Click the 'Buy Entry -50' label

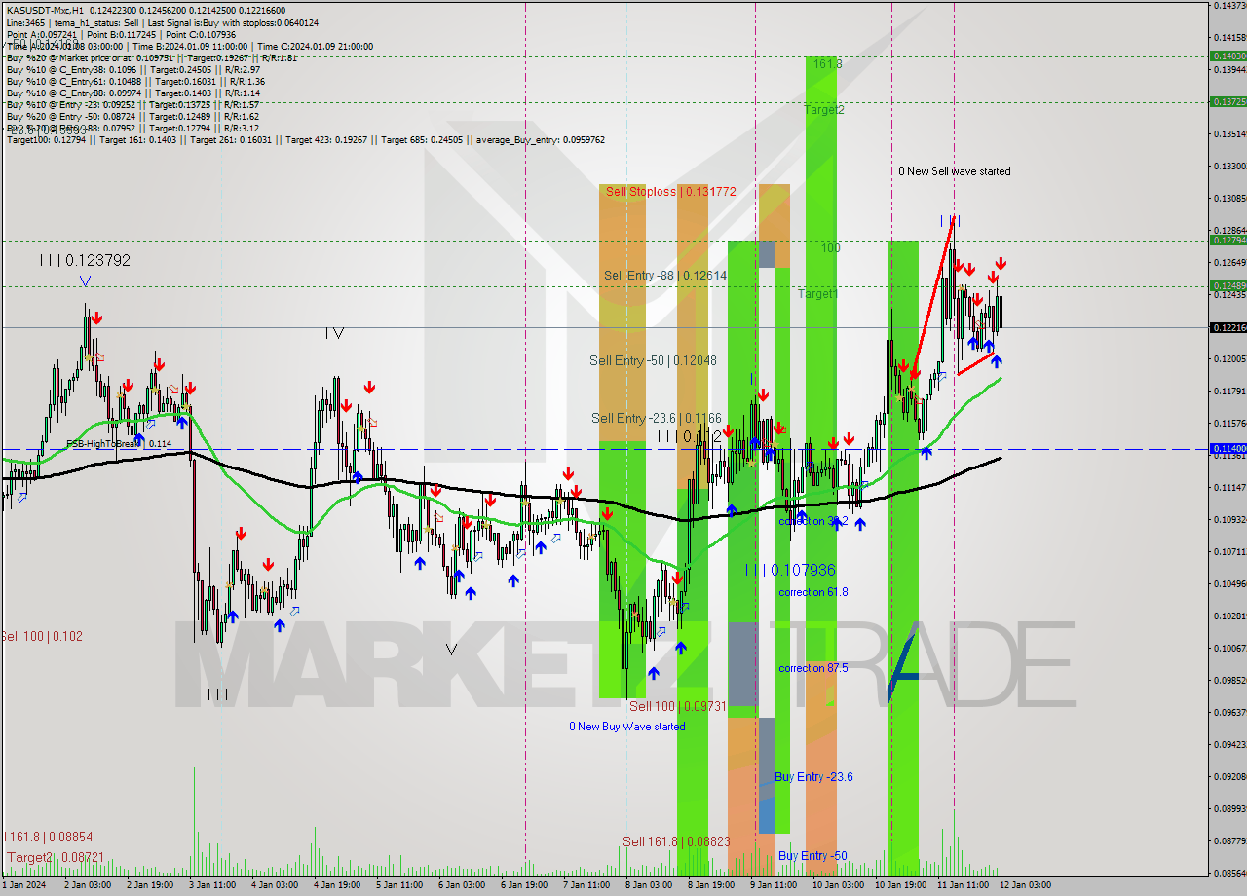[x=812, y=856]
